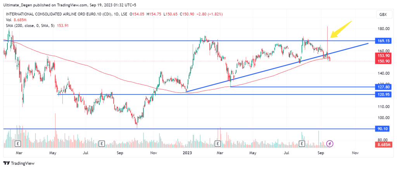Click the −2.80 (−1.82%) change value
397x169 pixels.
[x=209, y=14]
